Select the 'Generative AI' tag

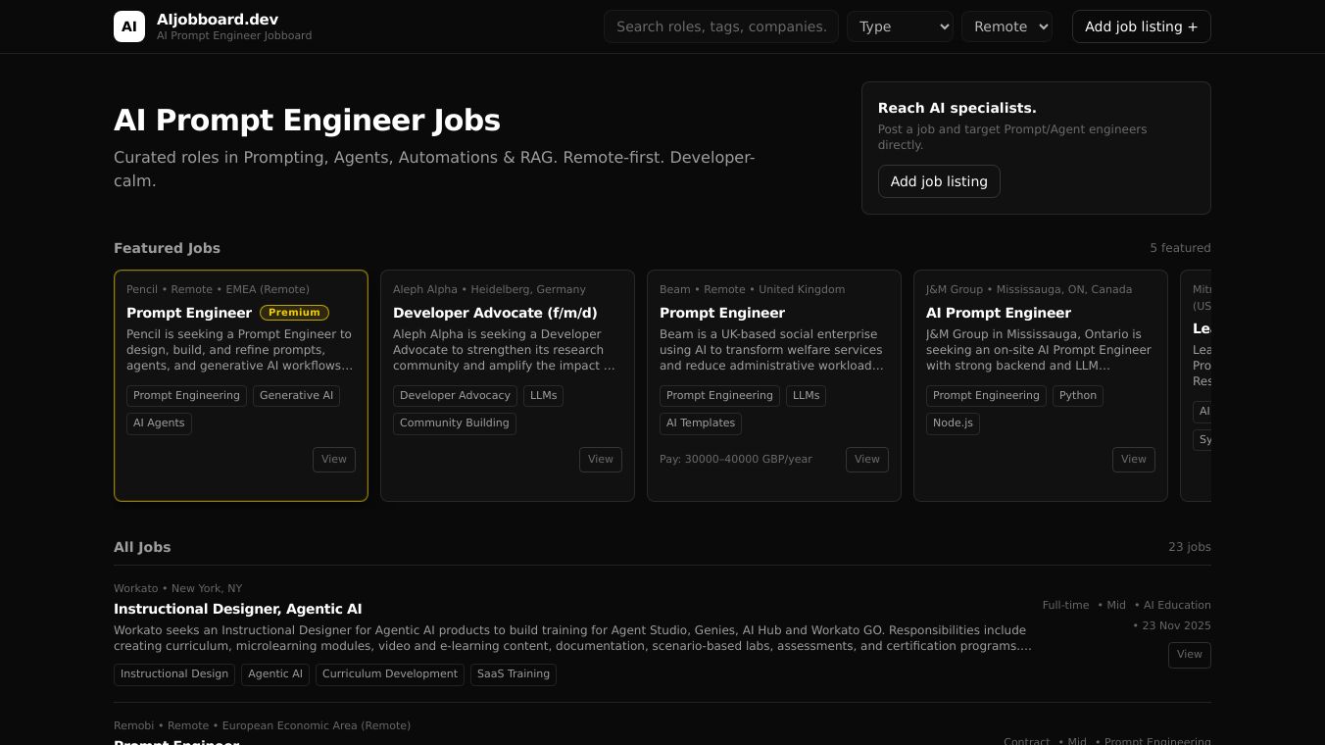pyautogui.click(x=296, y=395)
